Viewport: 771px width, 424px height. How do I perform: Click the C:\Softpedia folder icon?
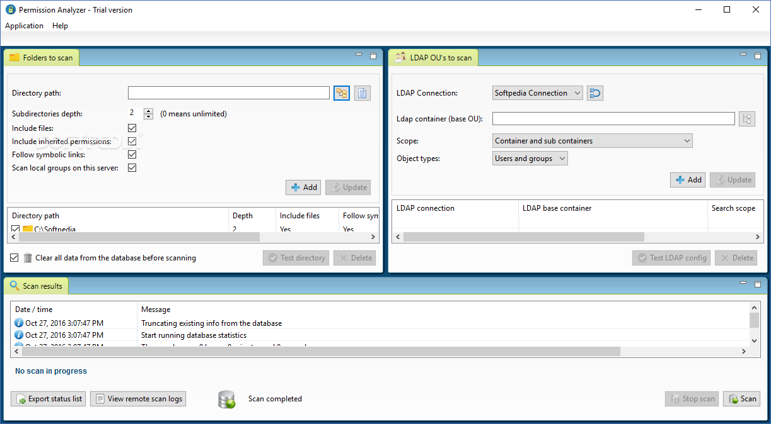28,229
